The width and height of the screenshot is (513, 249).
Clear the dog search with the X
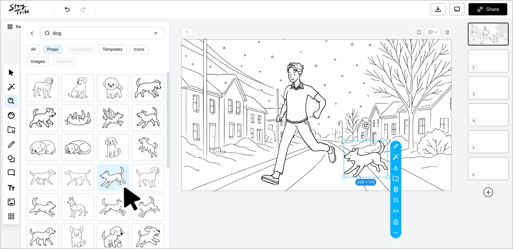point(156,33)
